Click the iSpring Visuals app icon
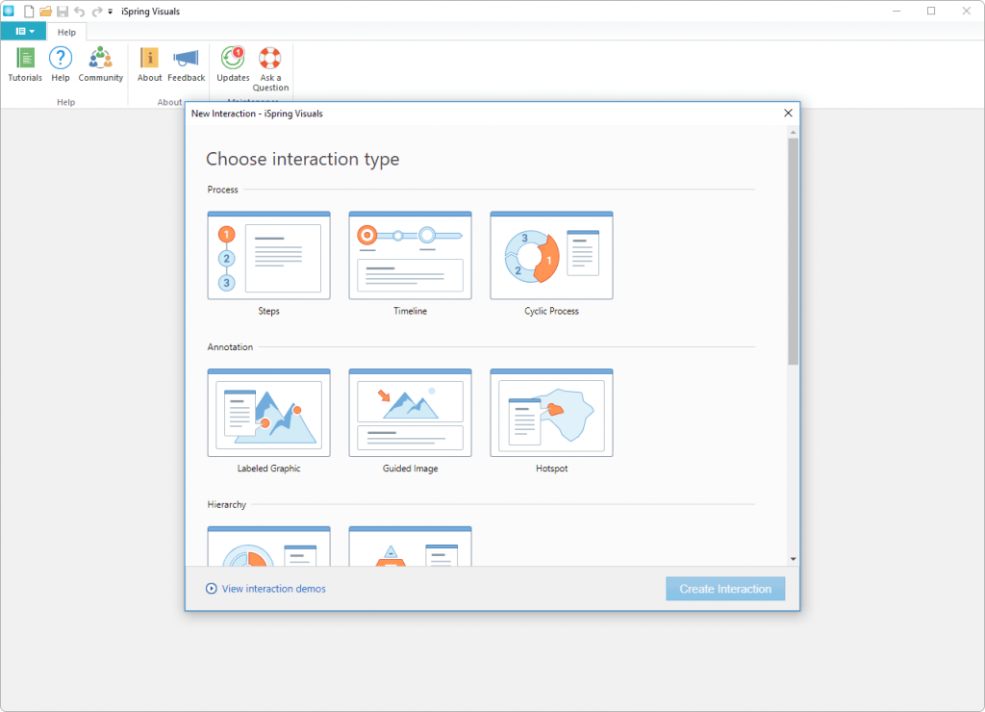Screen dimensions: 985x712 pyautogui.click(x=9, y=11)
